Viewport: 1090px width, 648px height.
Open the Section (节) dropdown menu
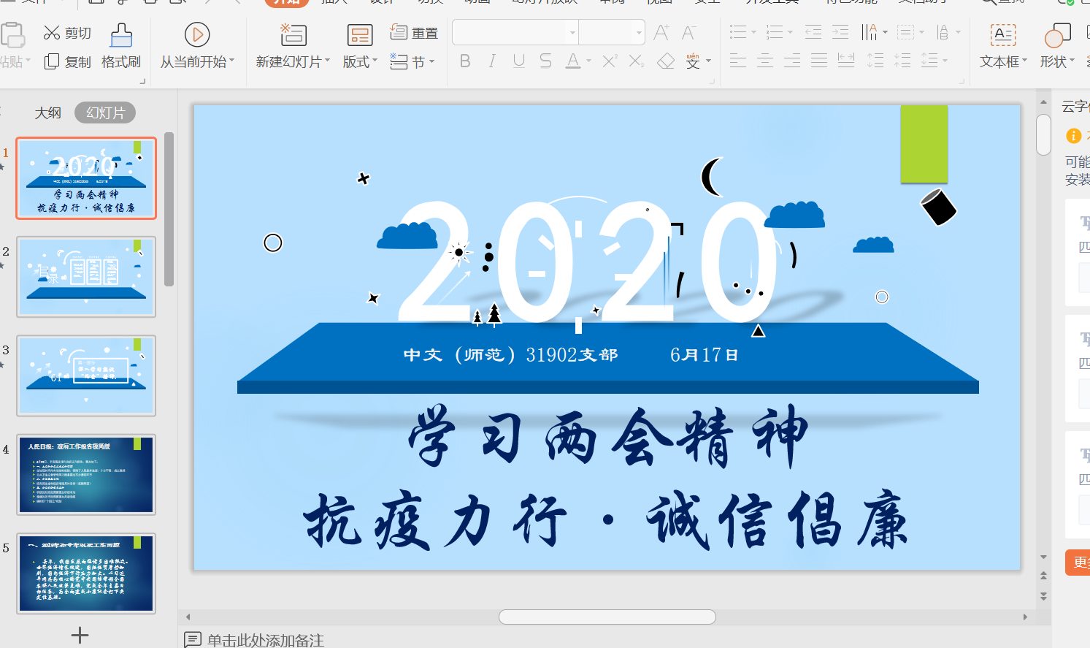(x=412, y=62)
